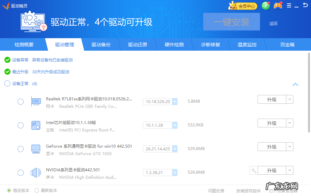Collapse the 设备正常 section with the chevron
311x196 pixels.
(295, 84)
